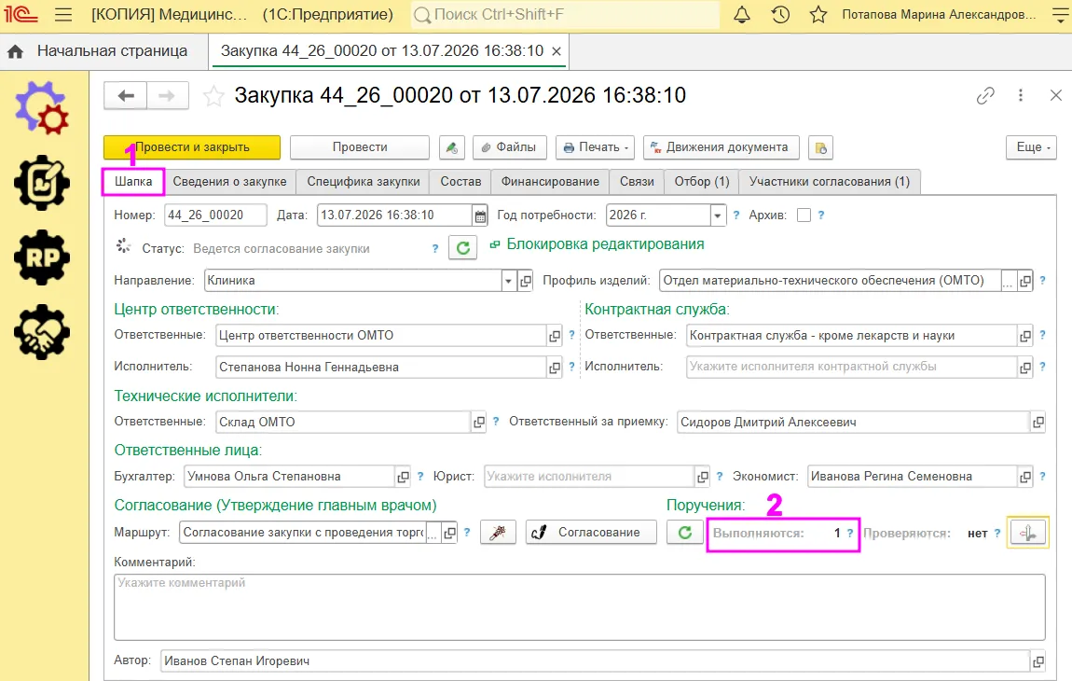
Task: Open the handshake gear sidebar icon
Action: point(42,332)
